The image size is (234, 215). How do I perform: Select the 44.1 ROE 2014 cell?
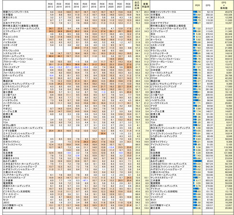point(59,56)
